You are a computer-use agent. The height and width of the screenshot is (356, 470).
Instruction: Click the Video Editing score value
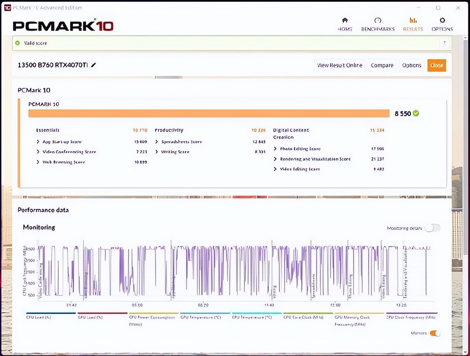pyautogui.click(x=379, y=169)
